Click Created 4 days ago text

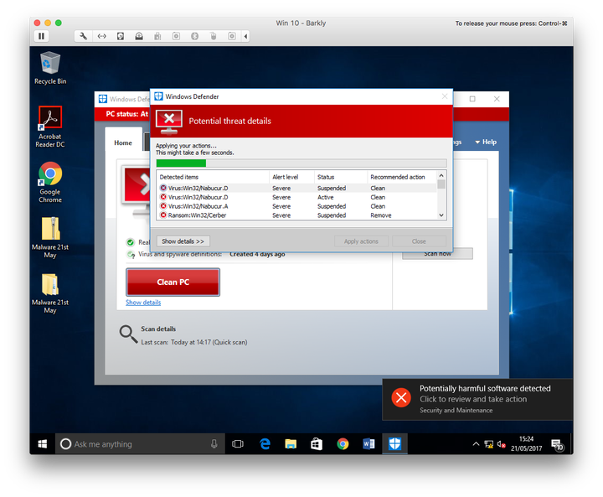(x=257, y=255)
